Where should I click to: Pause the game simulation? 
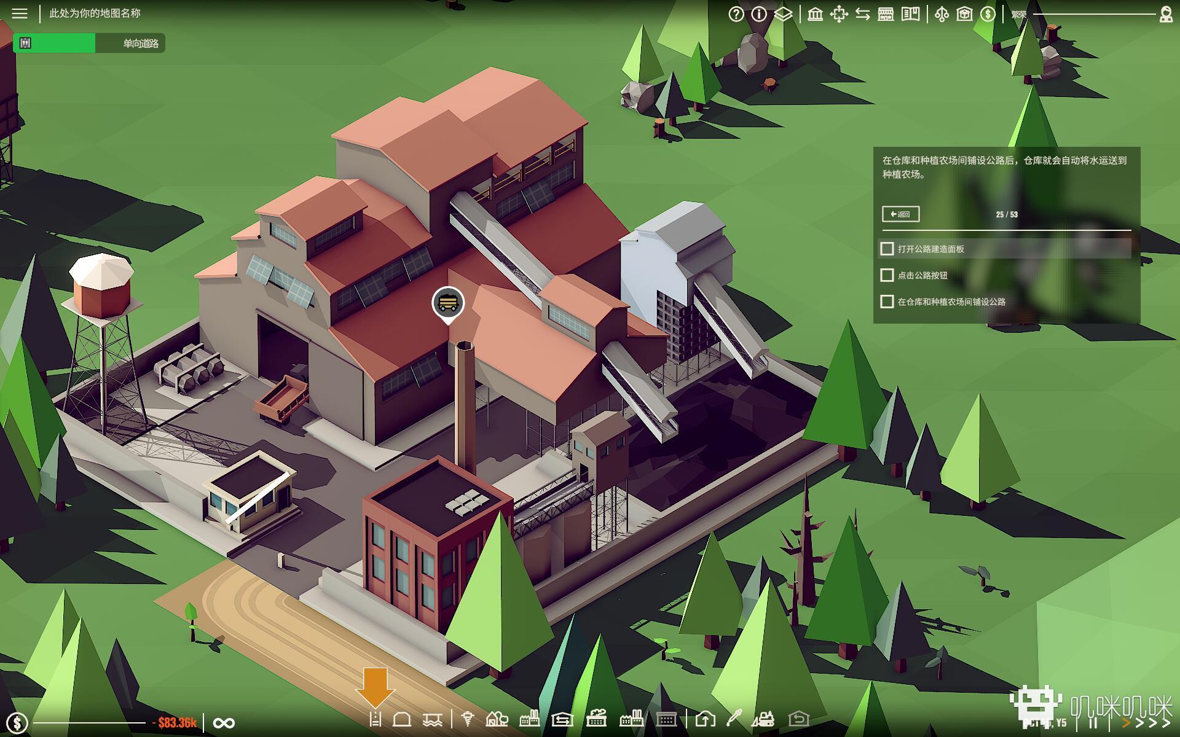pos(1093,723)
